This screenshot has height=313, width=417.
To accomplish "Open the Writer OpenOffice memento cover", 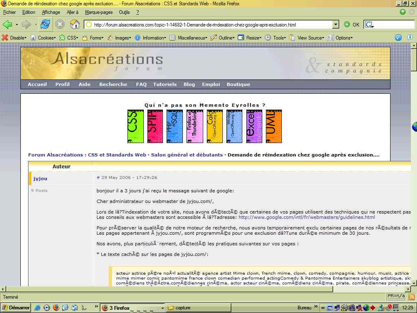I will click(x=234, y=126).
